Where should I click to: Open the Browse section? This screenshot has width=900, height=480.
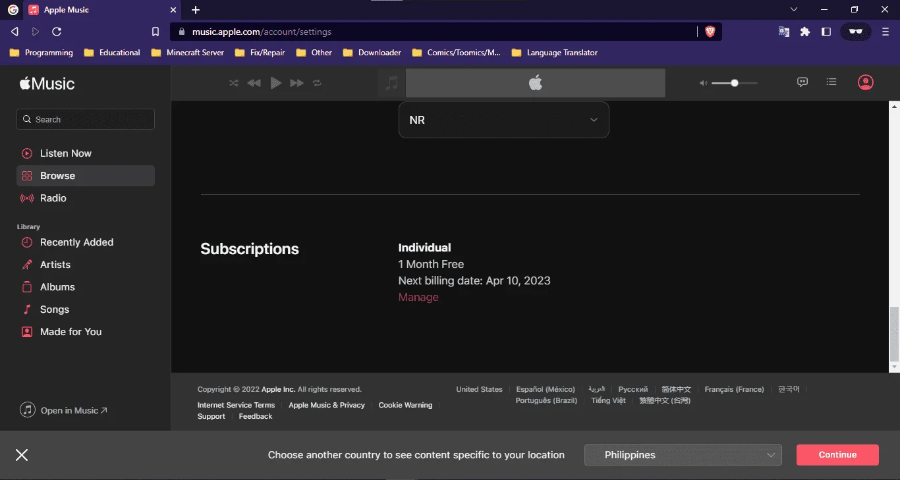[x=86, y=176]
